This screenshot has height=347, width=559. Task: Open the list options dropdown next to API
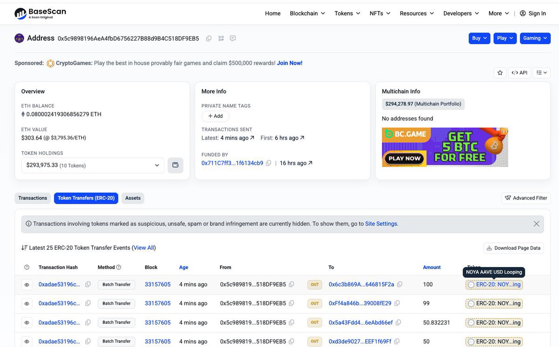coord(542,73)
